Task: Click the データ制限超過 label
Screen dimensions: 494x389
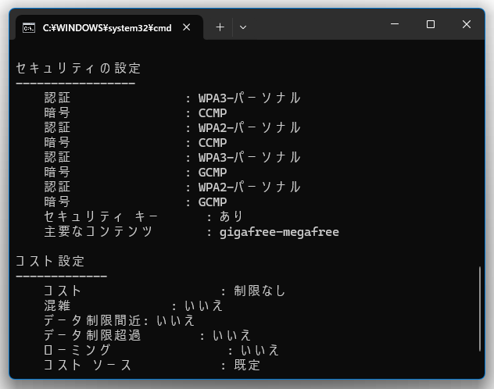Action: coord(92,335)
